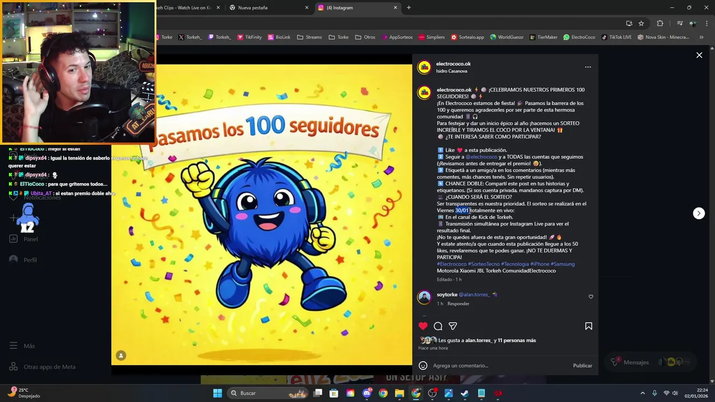
Task: Like soytorke's comment heart
Action: 591,296
